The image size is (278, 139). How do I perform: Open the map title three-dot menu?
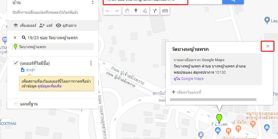click(93, 2)
